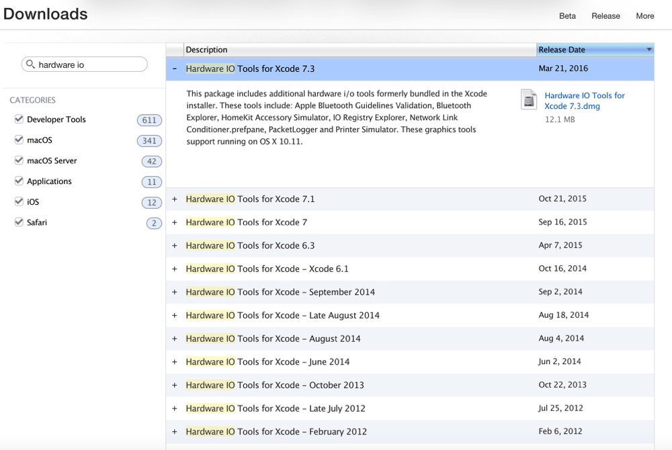Click the 'Feb 6, 2012' release date
The height and width of the screenshot is (450, 672).
point(560,431)
